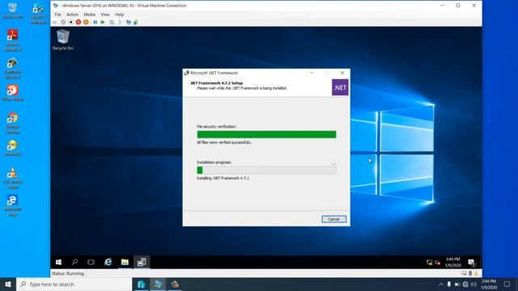Click the VM Connection host taskbar button
This screenshot has height=291, width=518.
[158, 284]
